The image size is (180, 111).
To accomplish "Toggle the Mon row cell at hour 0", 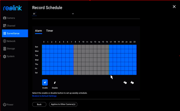I will coord(44,51).
